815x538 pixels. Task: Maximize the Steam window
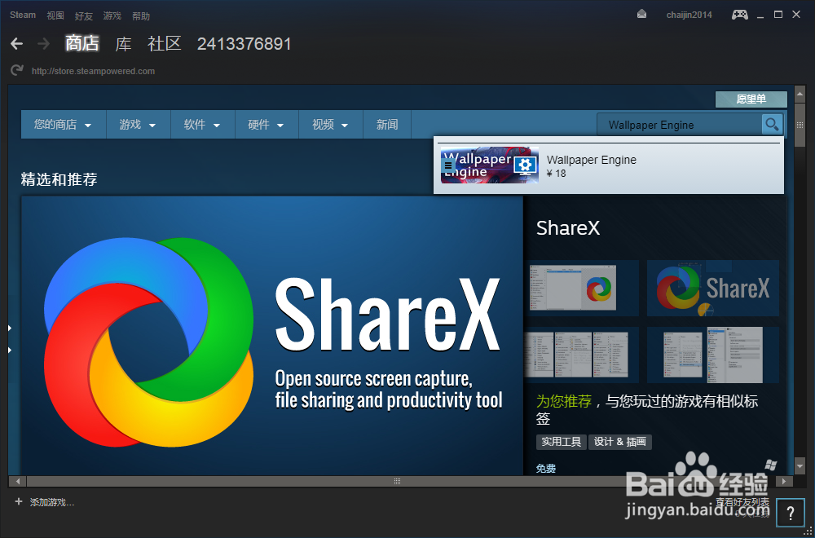pyautogui.click(x=778, y=15)
